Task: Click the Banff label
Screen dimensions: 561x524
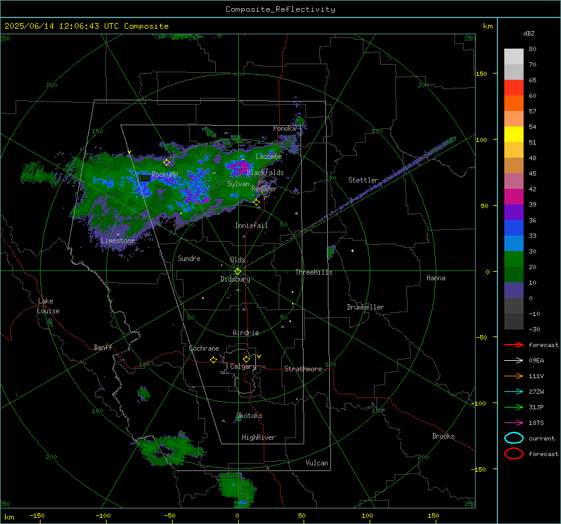Action: pos(103,348)
